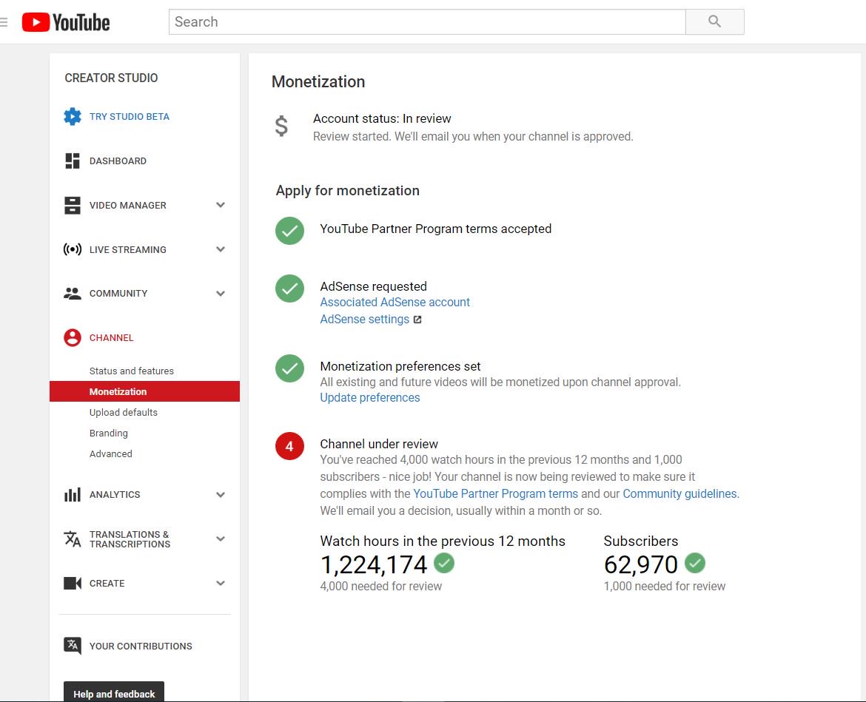The image size is (866, 702).
Task: Expand the Analytics section
Action: click(x=221, y=494)
